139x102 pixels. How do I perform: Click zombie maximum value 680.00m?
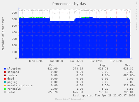coord(129,75)
